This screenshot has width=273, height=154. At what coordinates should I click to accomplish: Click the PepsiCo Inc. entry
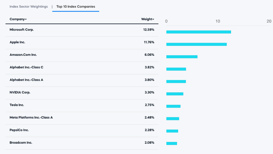pyautogui.click(x=19, y=130)
